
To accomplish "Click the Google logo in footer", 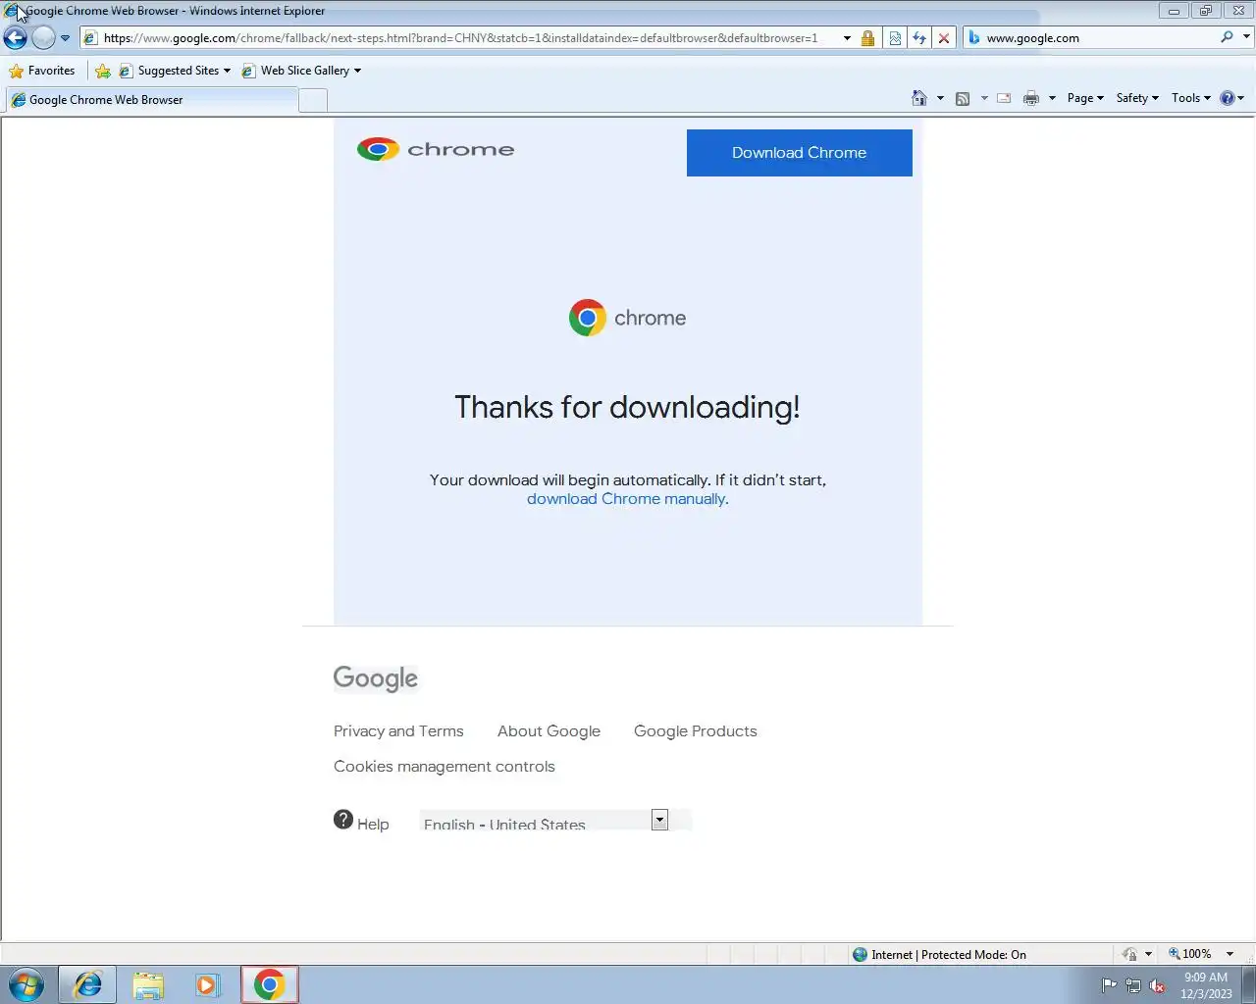I will [x=376, y=678].
